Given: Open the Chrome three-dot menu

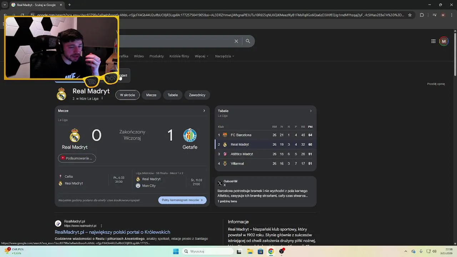Looking at the screenshot, I should pyautogui.click(x=451, y=15).
